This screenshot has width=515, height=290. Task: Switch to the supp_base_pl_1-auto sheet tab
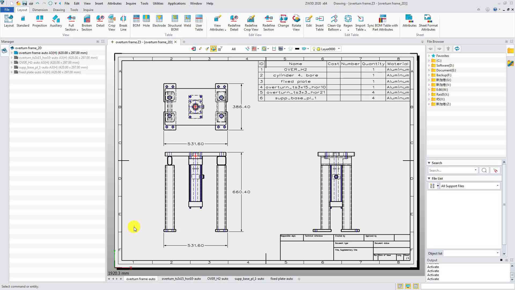click(249, 279)
